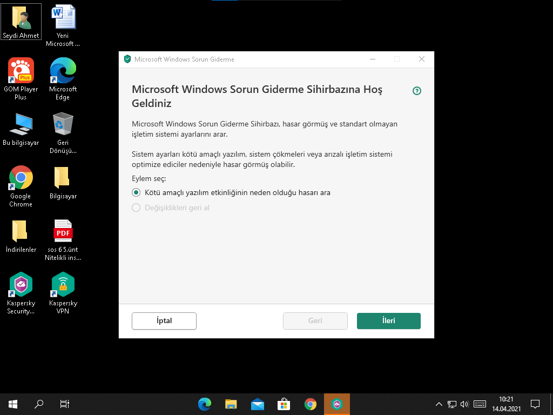The width and height of the screenshot is (553, 415).
Task: Open the Bilgisayar folder on desktop
Action: click(x=63, y=183)
